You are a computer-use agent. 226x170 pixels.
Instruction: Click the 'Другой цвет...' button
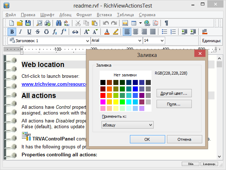click(174, 93)
